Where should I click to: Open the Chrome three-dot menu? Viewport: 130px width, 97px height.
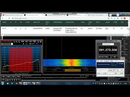pyautogui.click(x=128, y=18)
